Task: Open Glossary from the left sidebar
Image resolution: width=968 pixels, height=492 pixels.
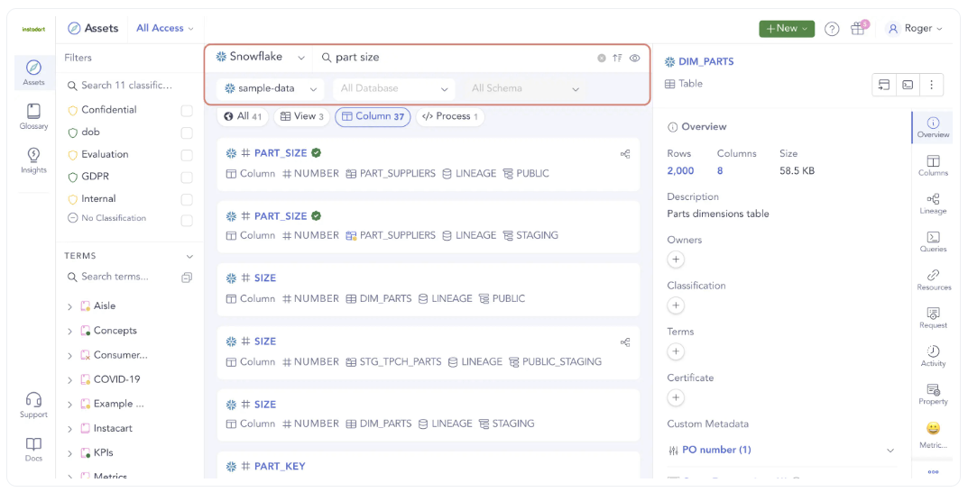Action: click(33, 116)
